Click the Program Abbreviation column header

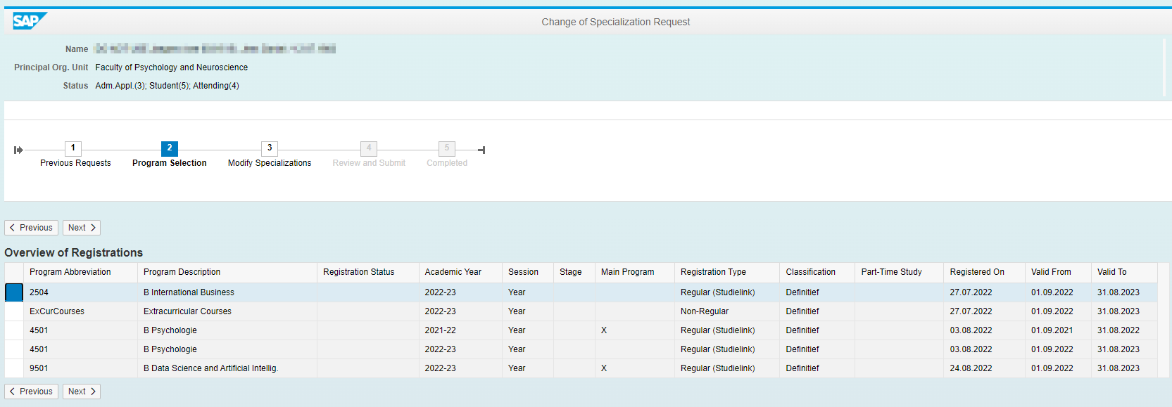pos(81,272)
